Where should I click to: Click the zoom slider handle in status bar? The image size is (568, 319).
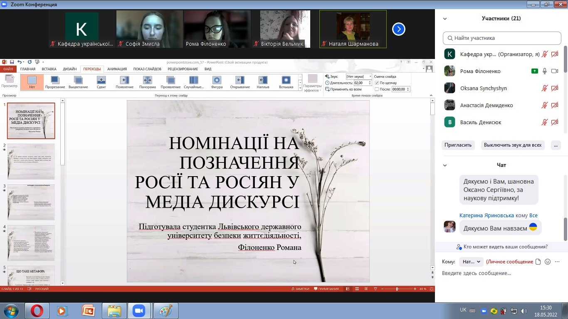(397, 289)
